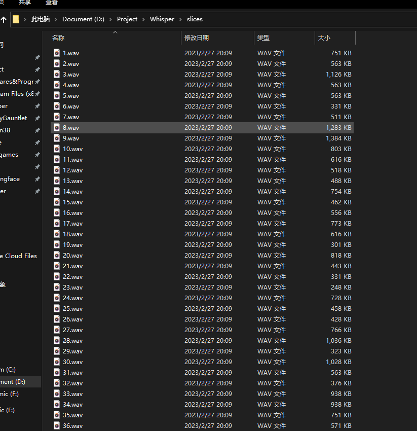The height and width of the screenshot is (431, 417).
Task: Select games in quick access sidebar
Action: [x=9, y=155]
